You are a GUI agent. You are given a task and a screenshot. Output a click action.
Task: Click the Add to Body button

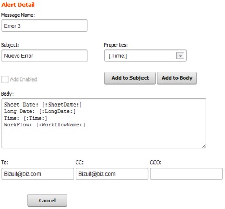click(177, 78)
